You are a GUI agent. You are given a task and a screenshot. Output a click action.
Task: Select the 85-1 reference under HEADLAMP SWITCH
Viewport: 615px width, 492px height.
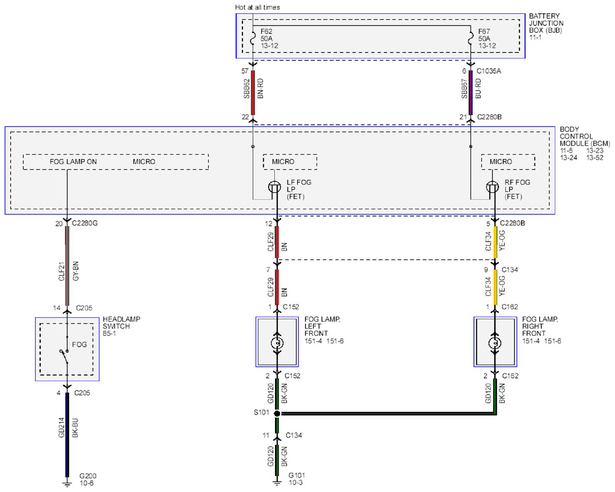pos(109,333)
